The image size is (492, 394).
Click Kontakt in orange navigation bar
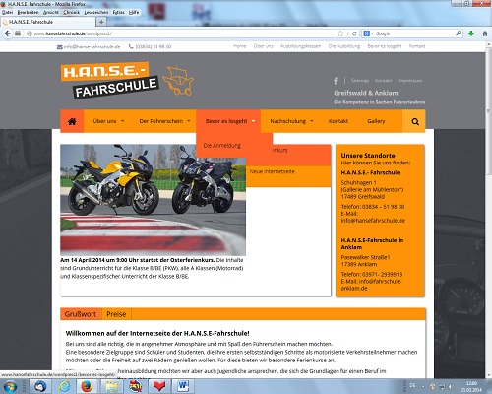(x=338, y=121)
